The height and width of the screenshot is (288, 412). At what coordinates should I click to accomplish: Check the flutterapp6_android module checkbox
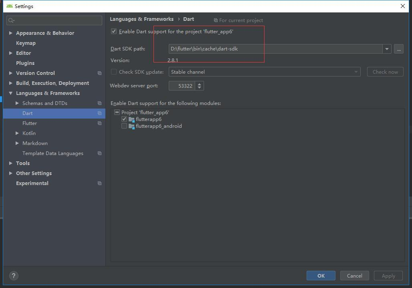tap(124, 126)
